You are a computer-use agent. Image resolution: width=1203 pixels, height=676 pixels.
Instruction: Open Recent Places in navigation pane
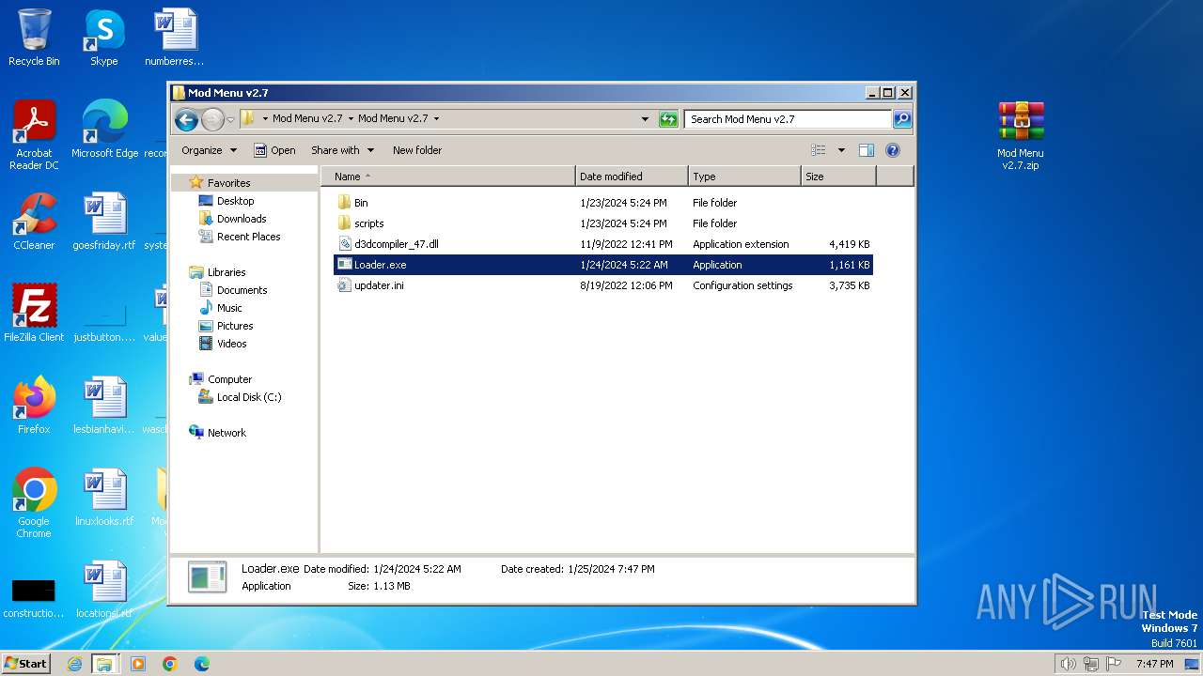(x=248, y=237)
